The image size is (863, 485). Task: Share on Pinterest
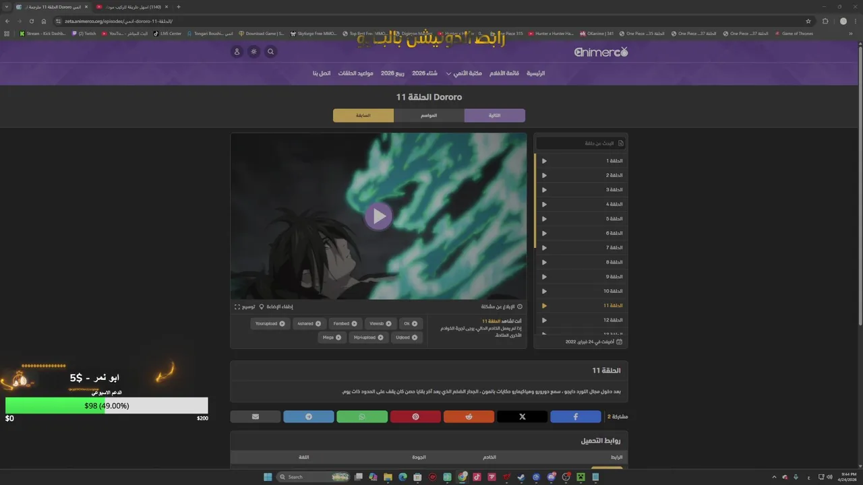415,417
